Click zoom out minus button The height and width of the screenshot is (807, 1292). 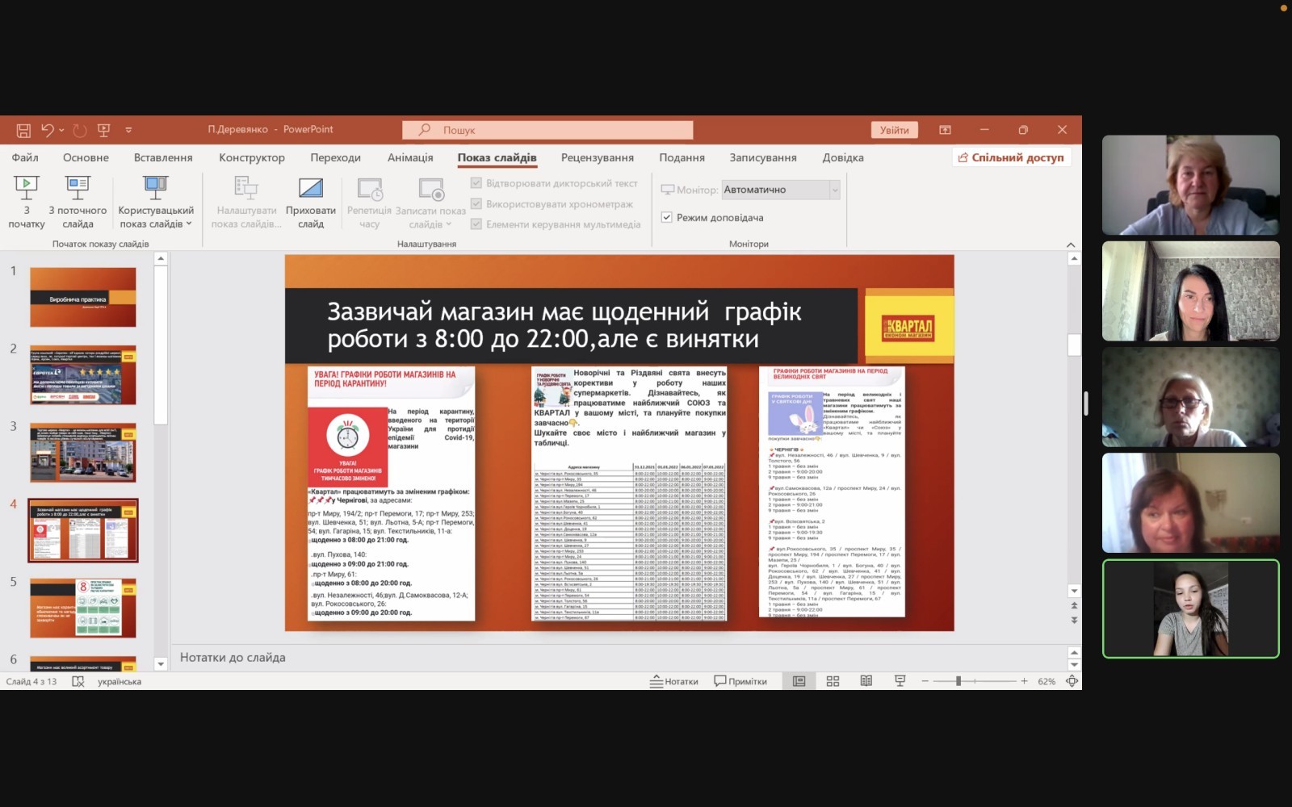(925, 681)
